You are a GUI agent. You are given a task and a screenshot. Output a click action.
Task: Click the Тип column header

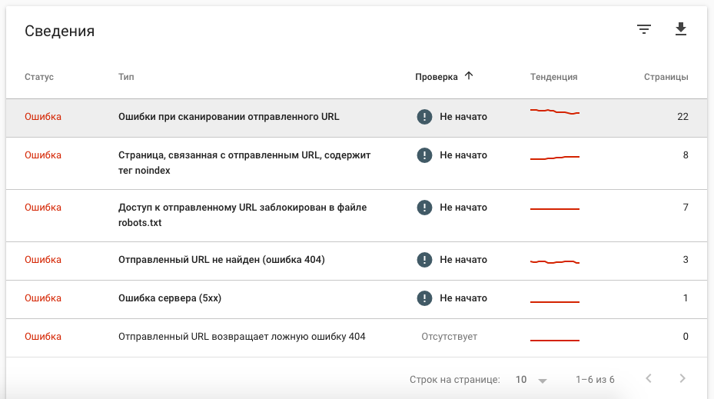127,77
